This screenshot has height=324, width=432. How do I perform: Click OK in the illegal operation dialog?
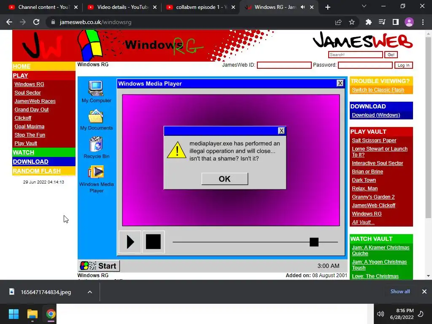pyautogui.click(x=224, y=179)
